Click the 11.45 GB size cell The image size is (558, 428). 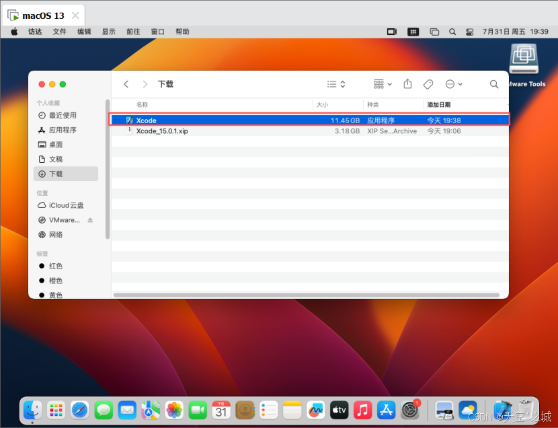(345, 120)
